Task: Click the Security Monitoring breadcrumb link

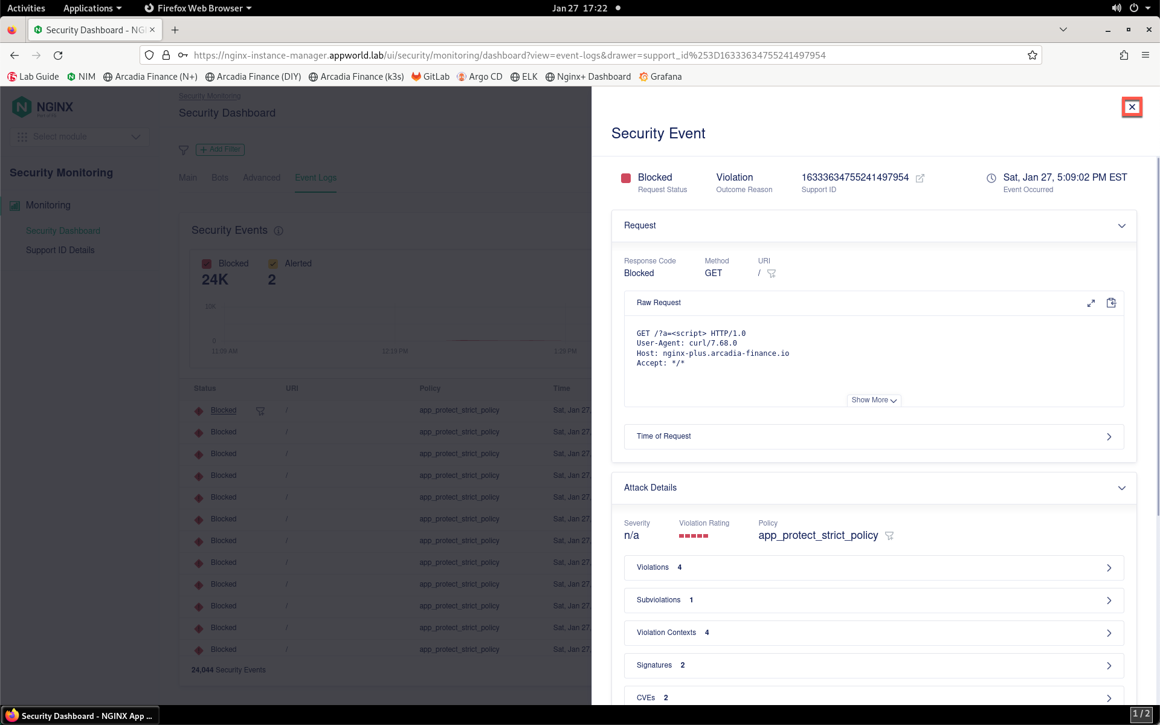Action: click(x=210, y=96)
